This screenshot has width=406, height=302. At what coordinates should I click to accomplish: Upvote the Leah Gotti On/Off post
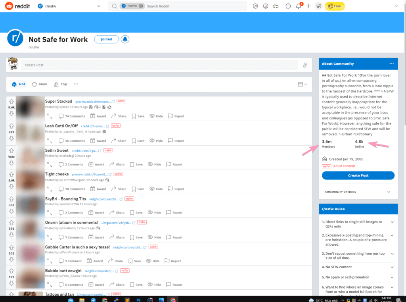(11, 126)
